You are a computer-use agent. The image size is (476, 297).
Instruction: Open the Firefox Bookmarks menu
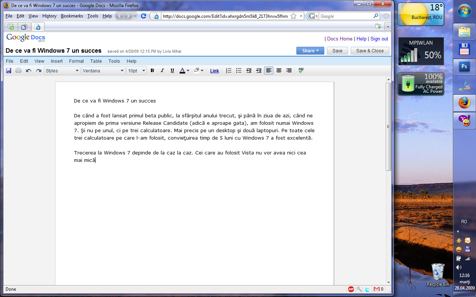coord(72,16)
